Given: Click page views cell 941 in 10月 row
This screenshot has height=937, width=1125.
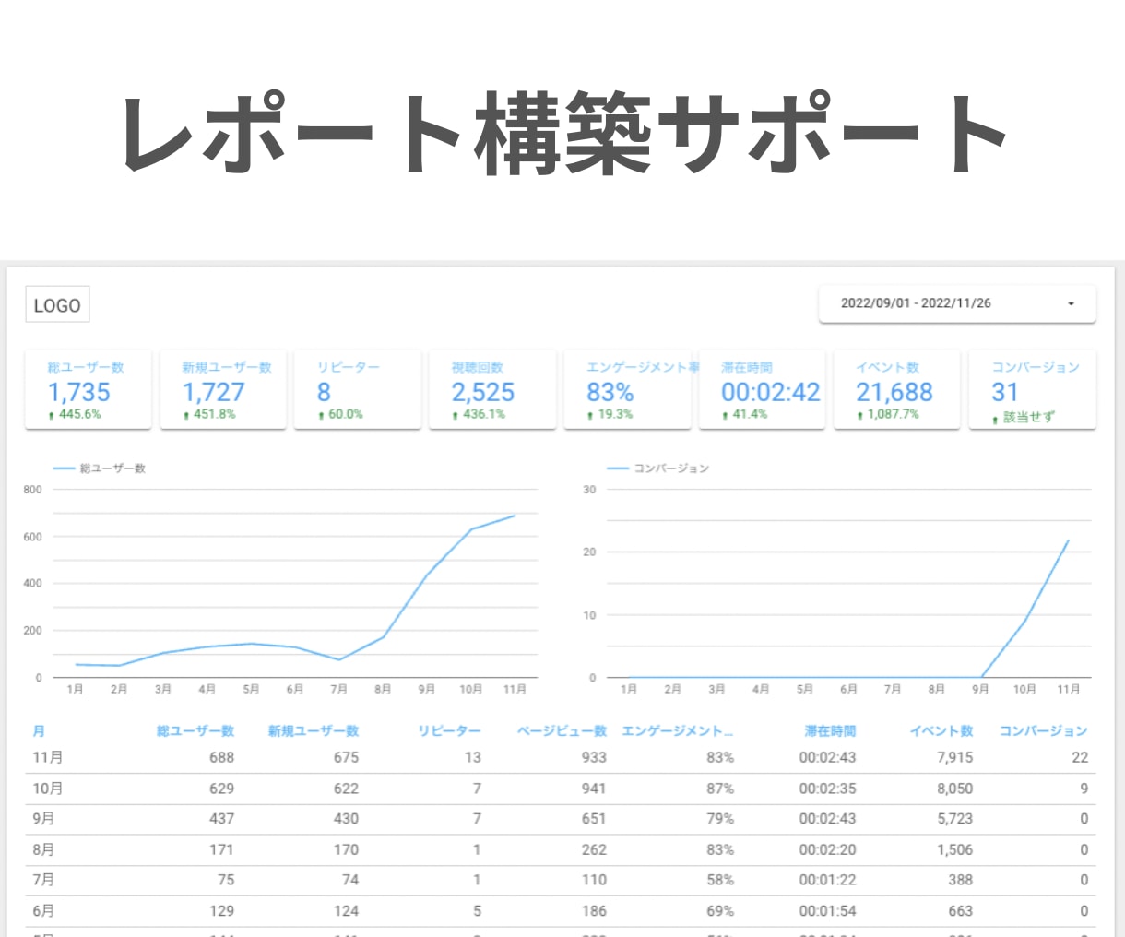Looking at the screenshot, I should pyautogui.click(x=594, y=789).
